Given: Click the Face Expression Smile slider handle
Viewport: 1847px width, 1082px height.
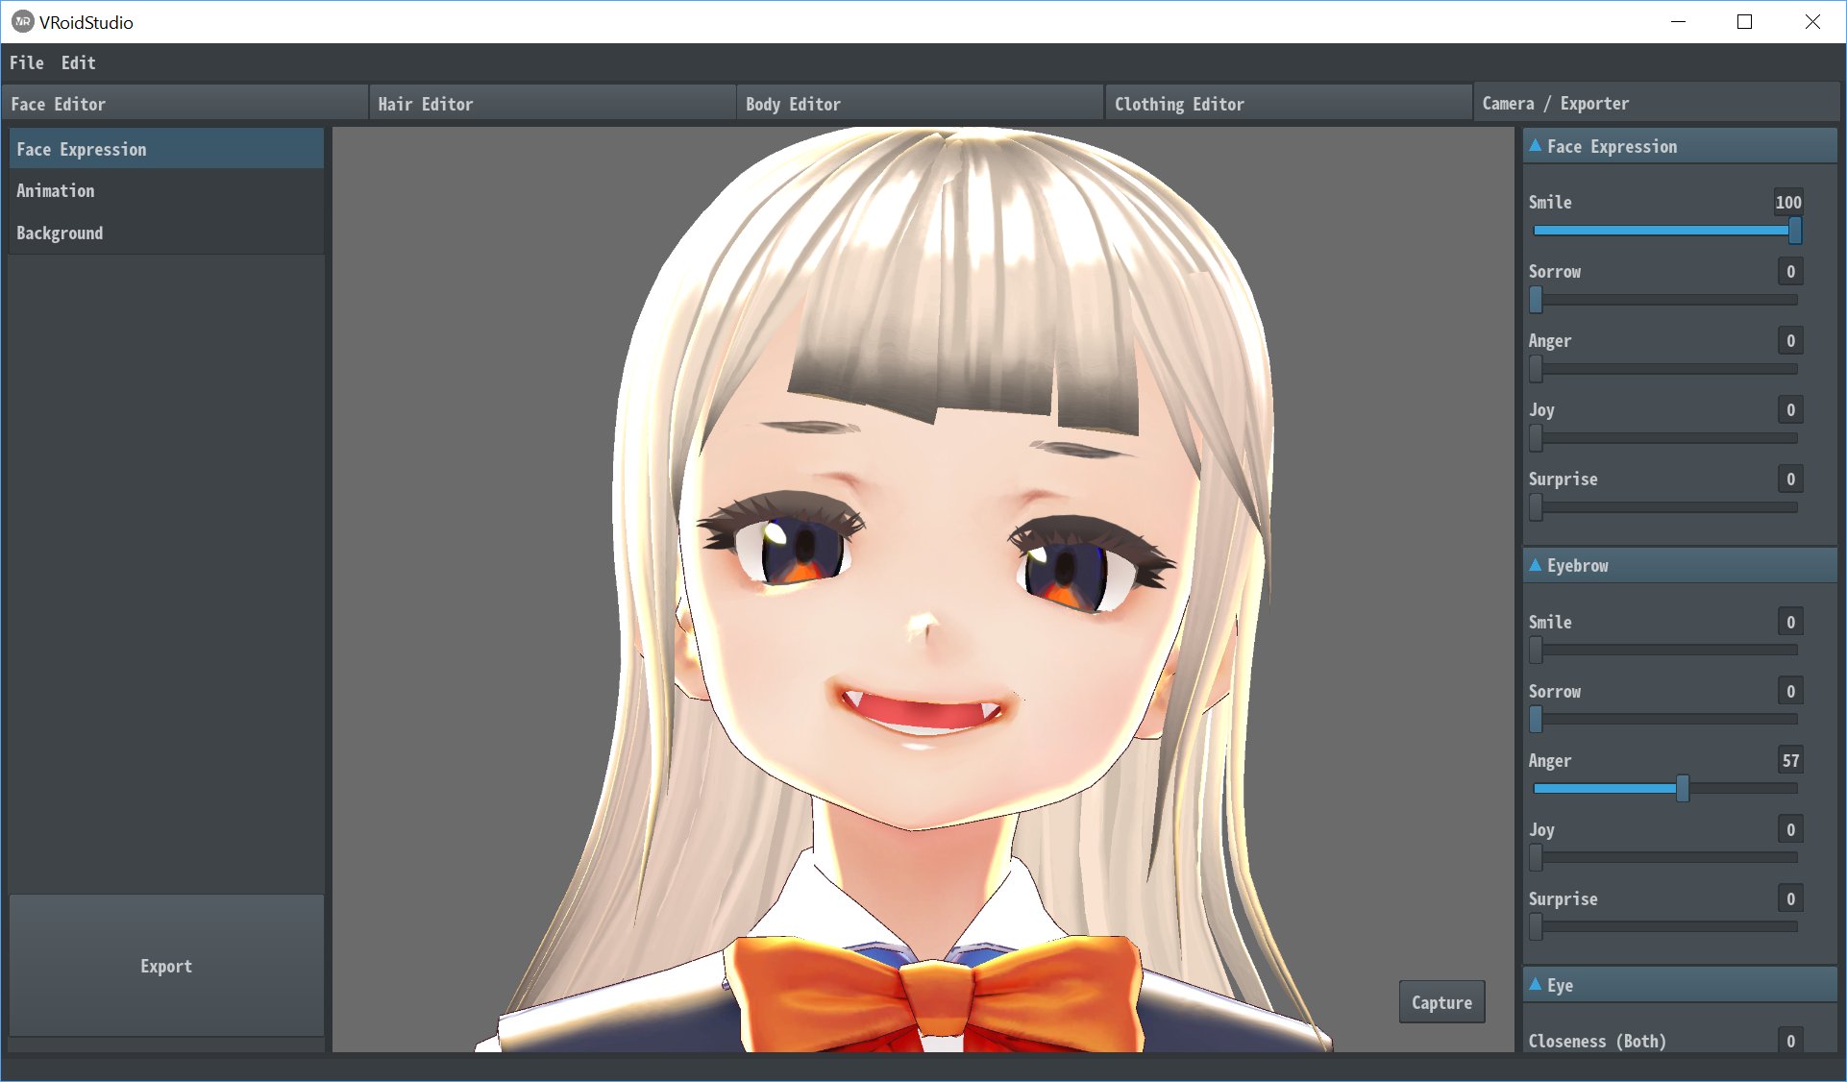Looking at the screenshot, I should pyautogui.click(x=1794, y=231).
